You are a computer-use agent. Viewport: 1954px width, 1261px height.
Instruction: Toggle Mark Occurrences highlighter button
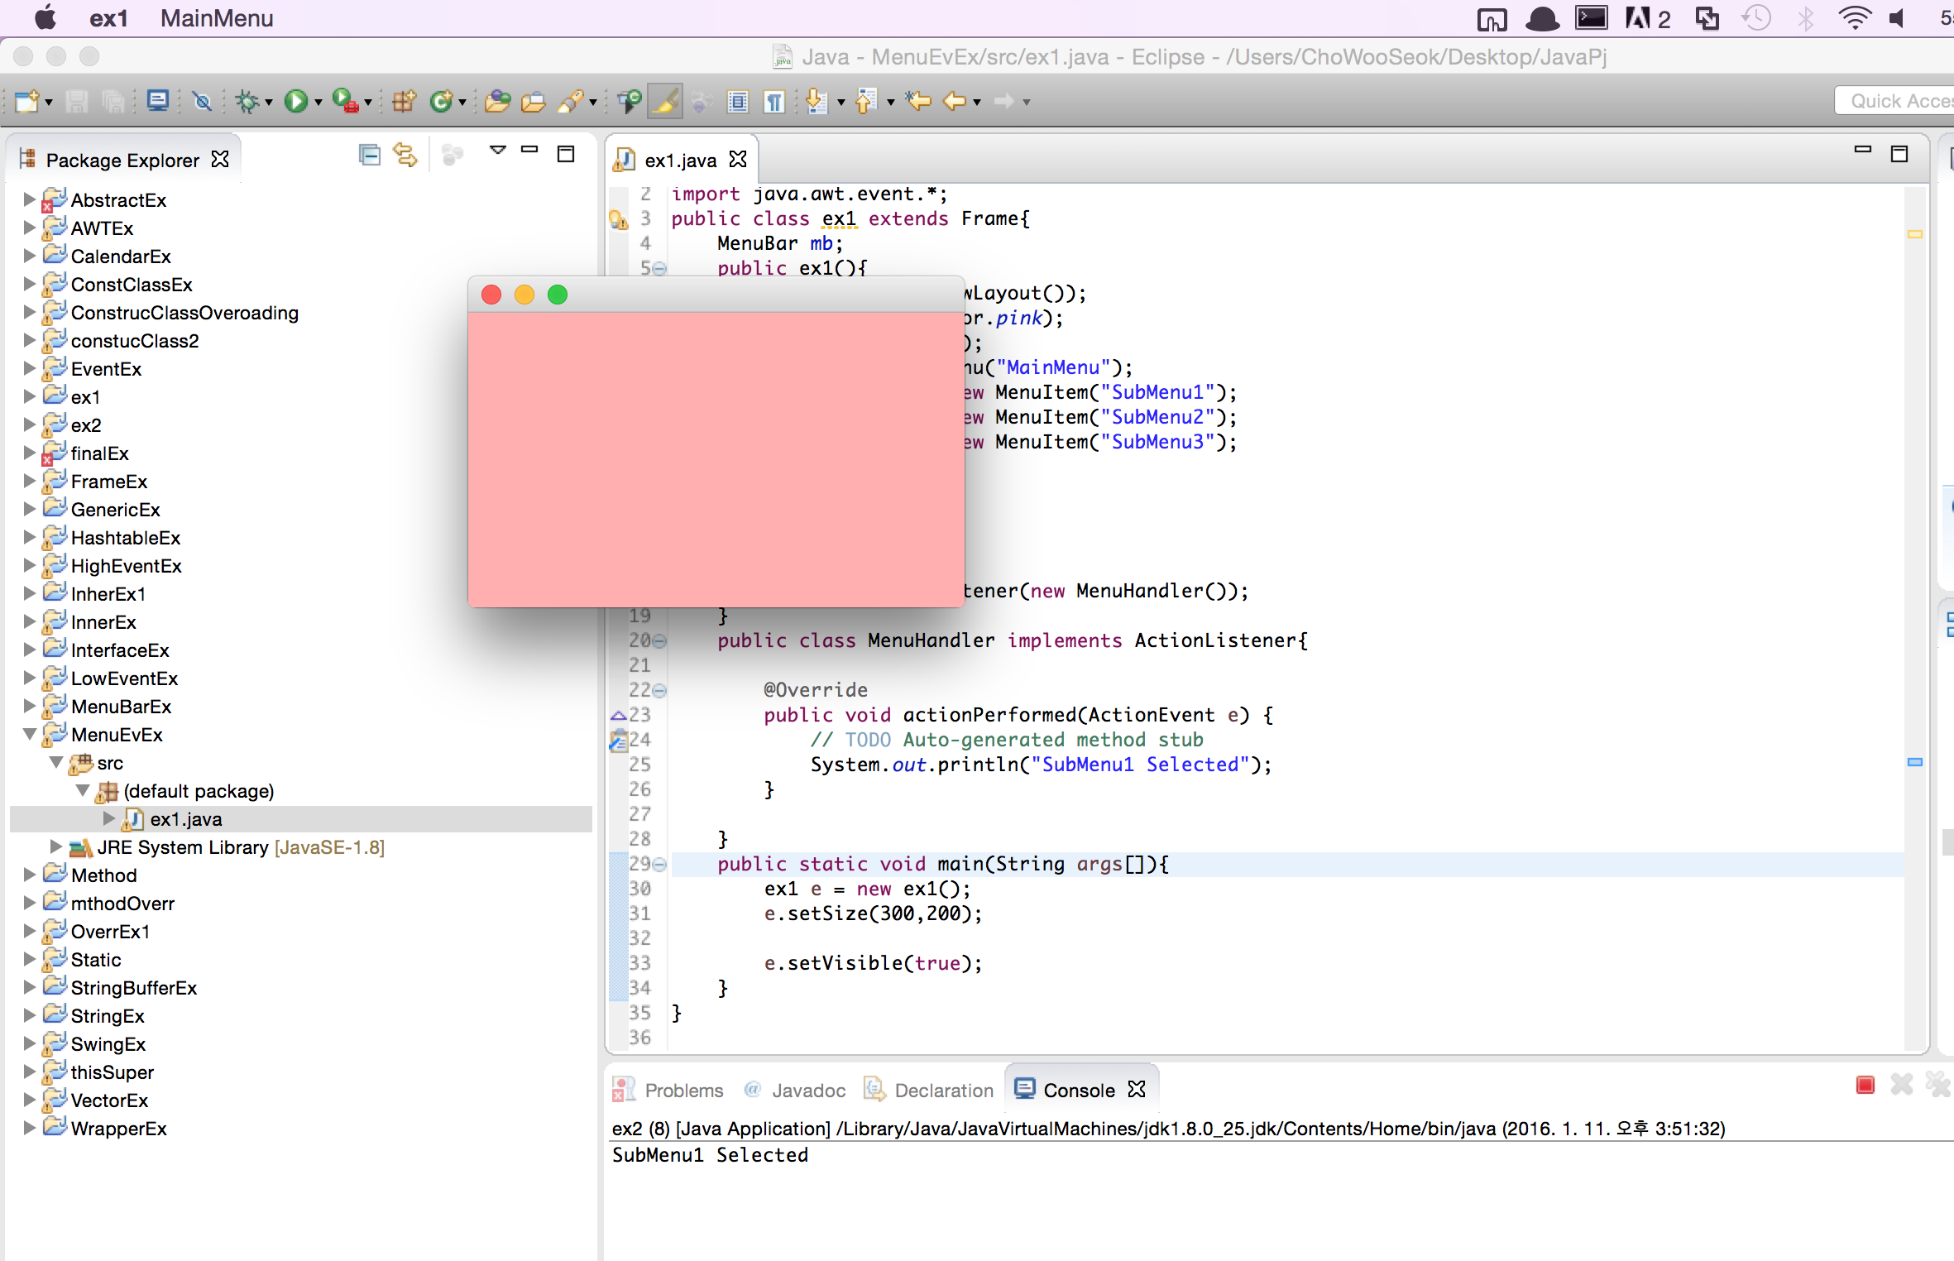[x=664, y=101]
